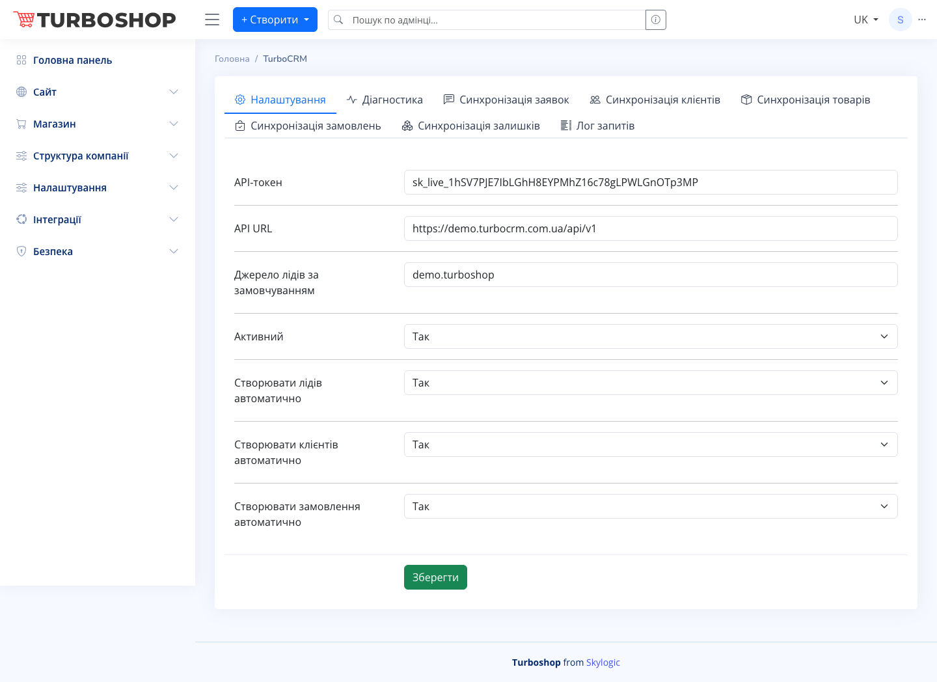Click the API-токен field label

[258, 182]
